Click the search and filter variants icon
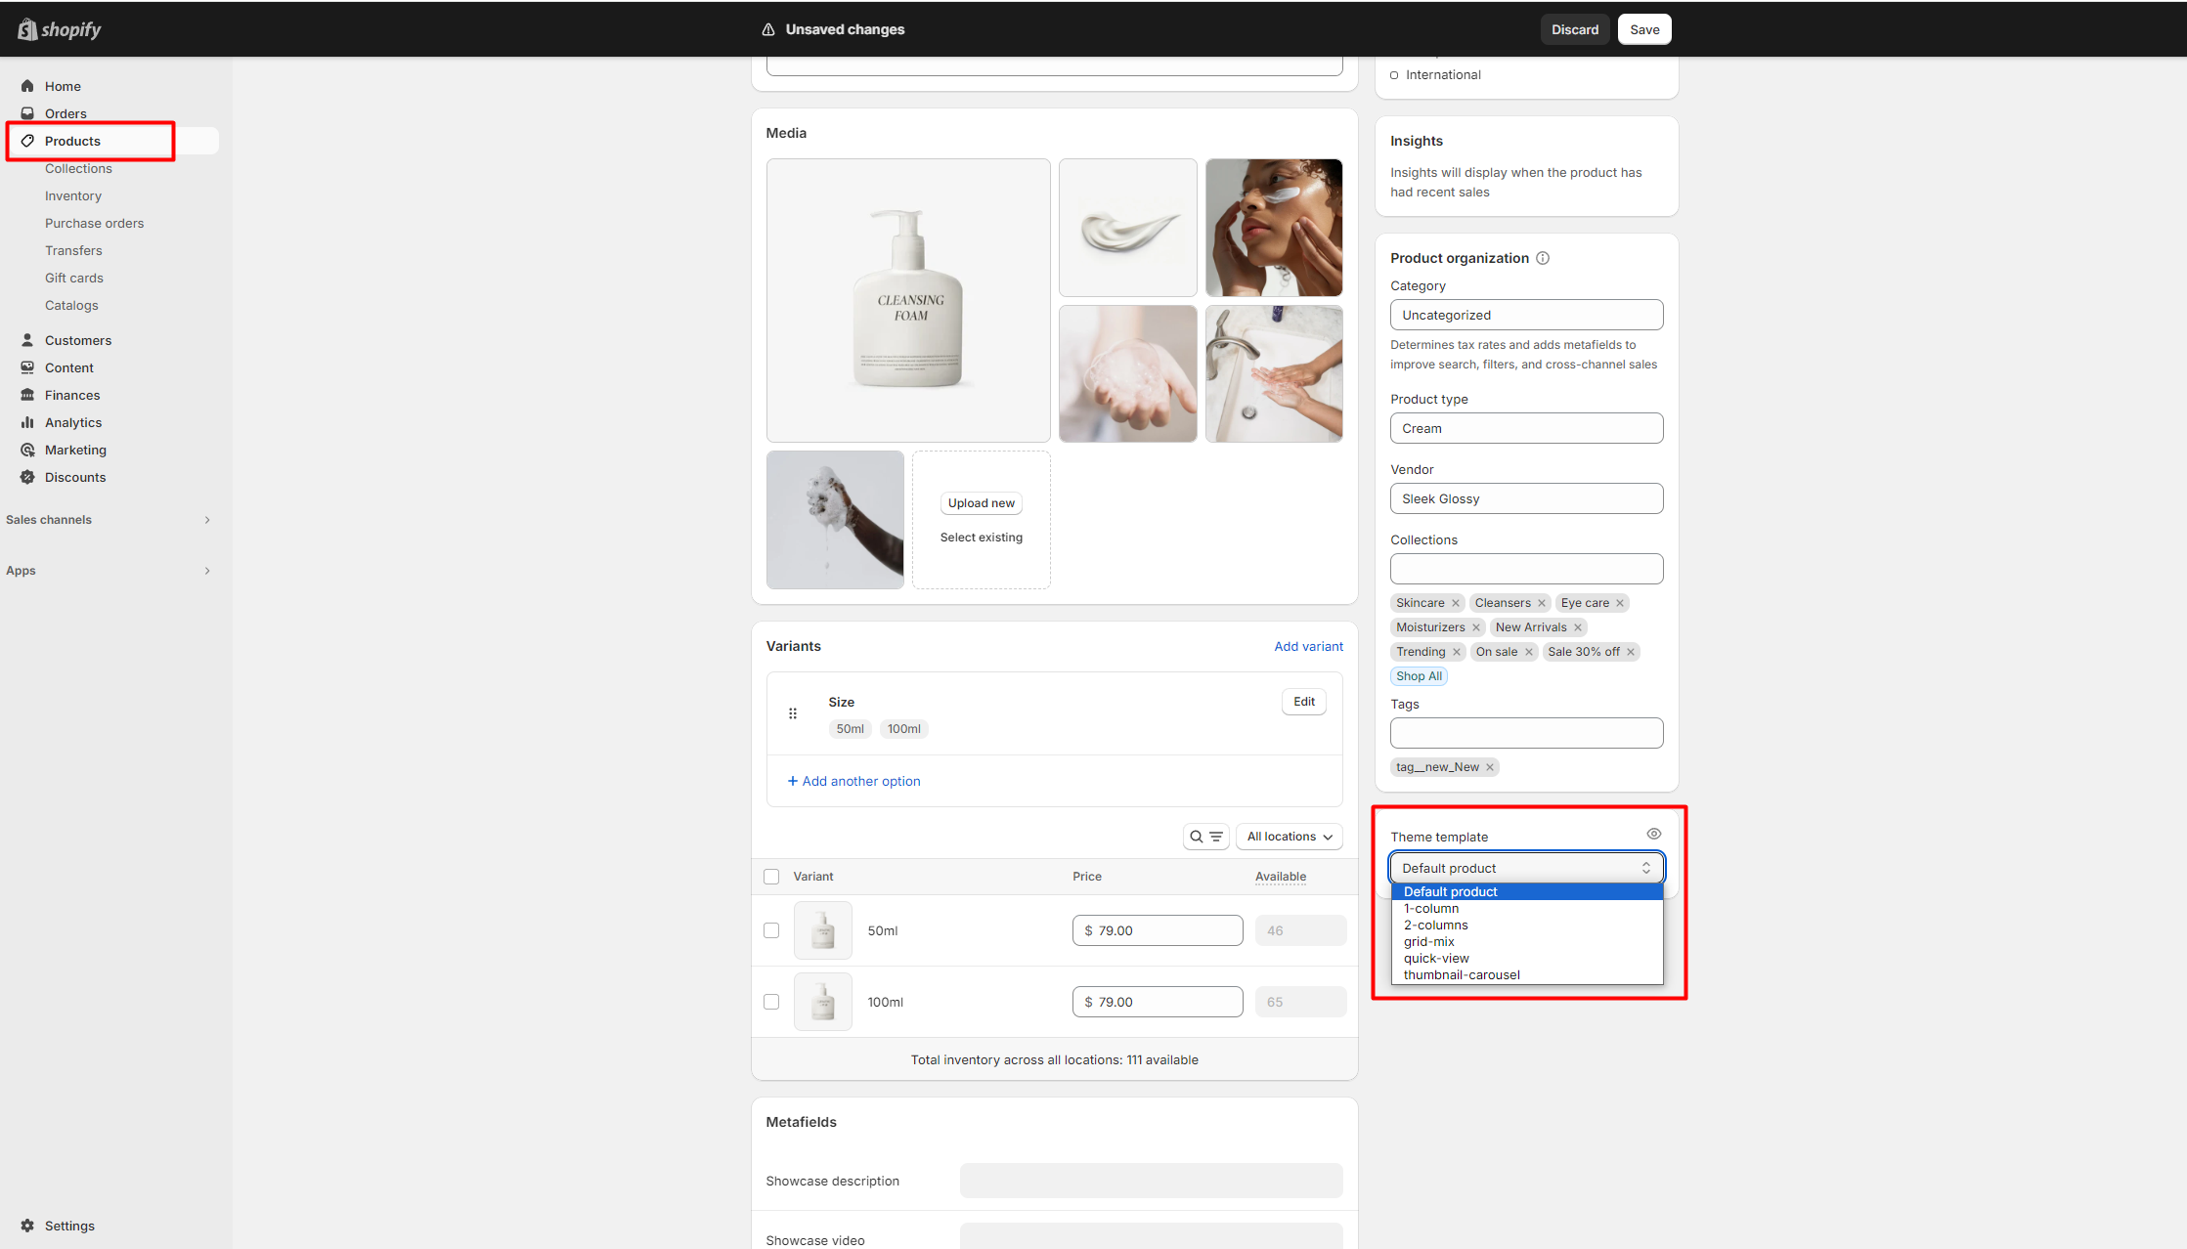The height and width of the screenshot is (1249, 2187). [1205, 837]
